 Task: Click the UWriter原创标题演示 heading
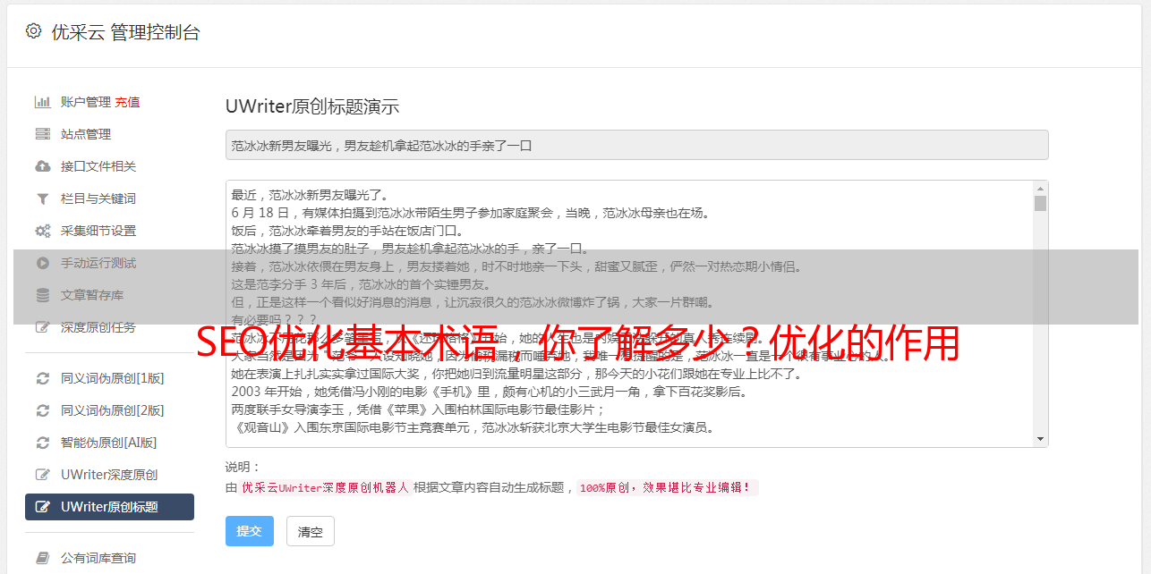312,106
